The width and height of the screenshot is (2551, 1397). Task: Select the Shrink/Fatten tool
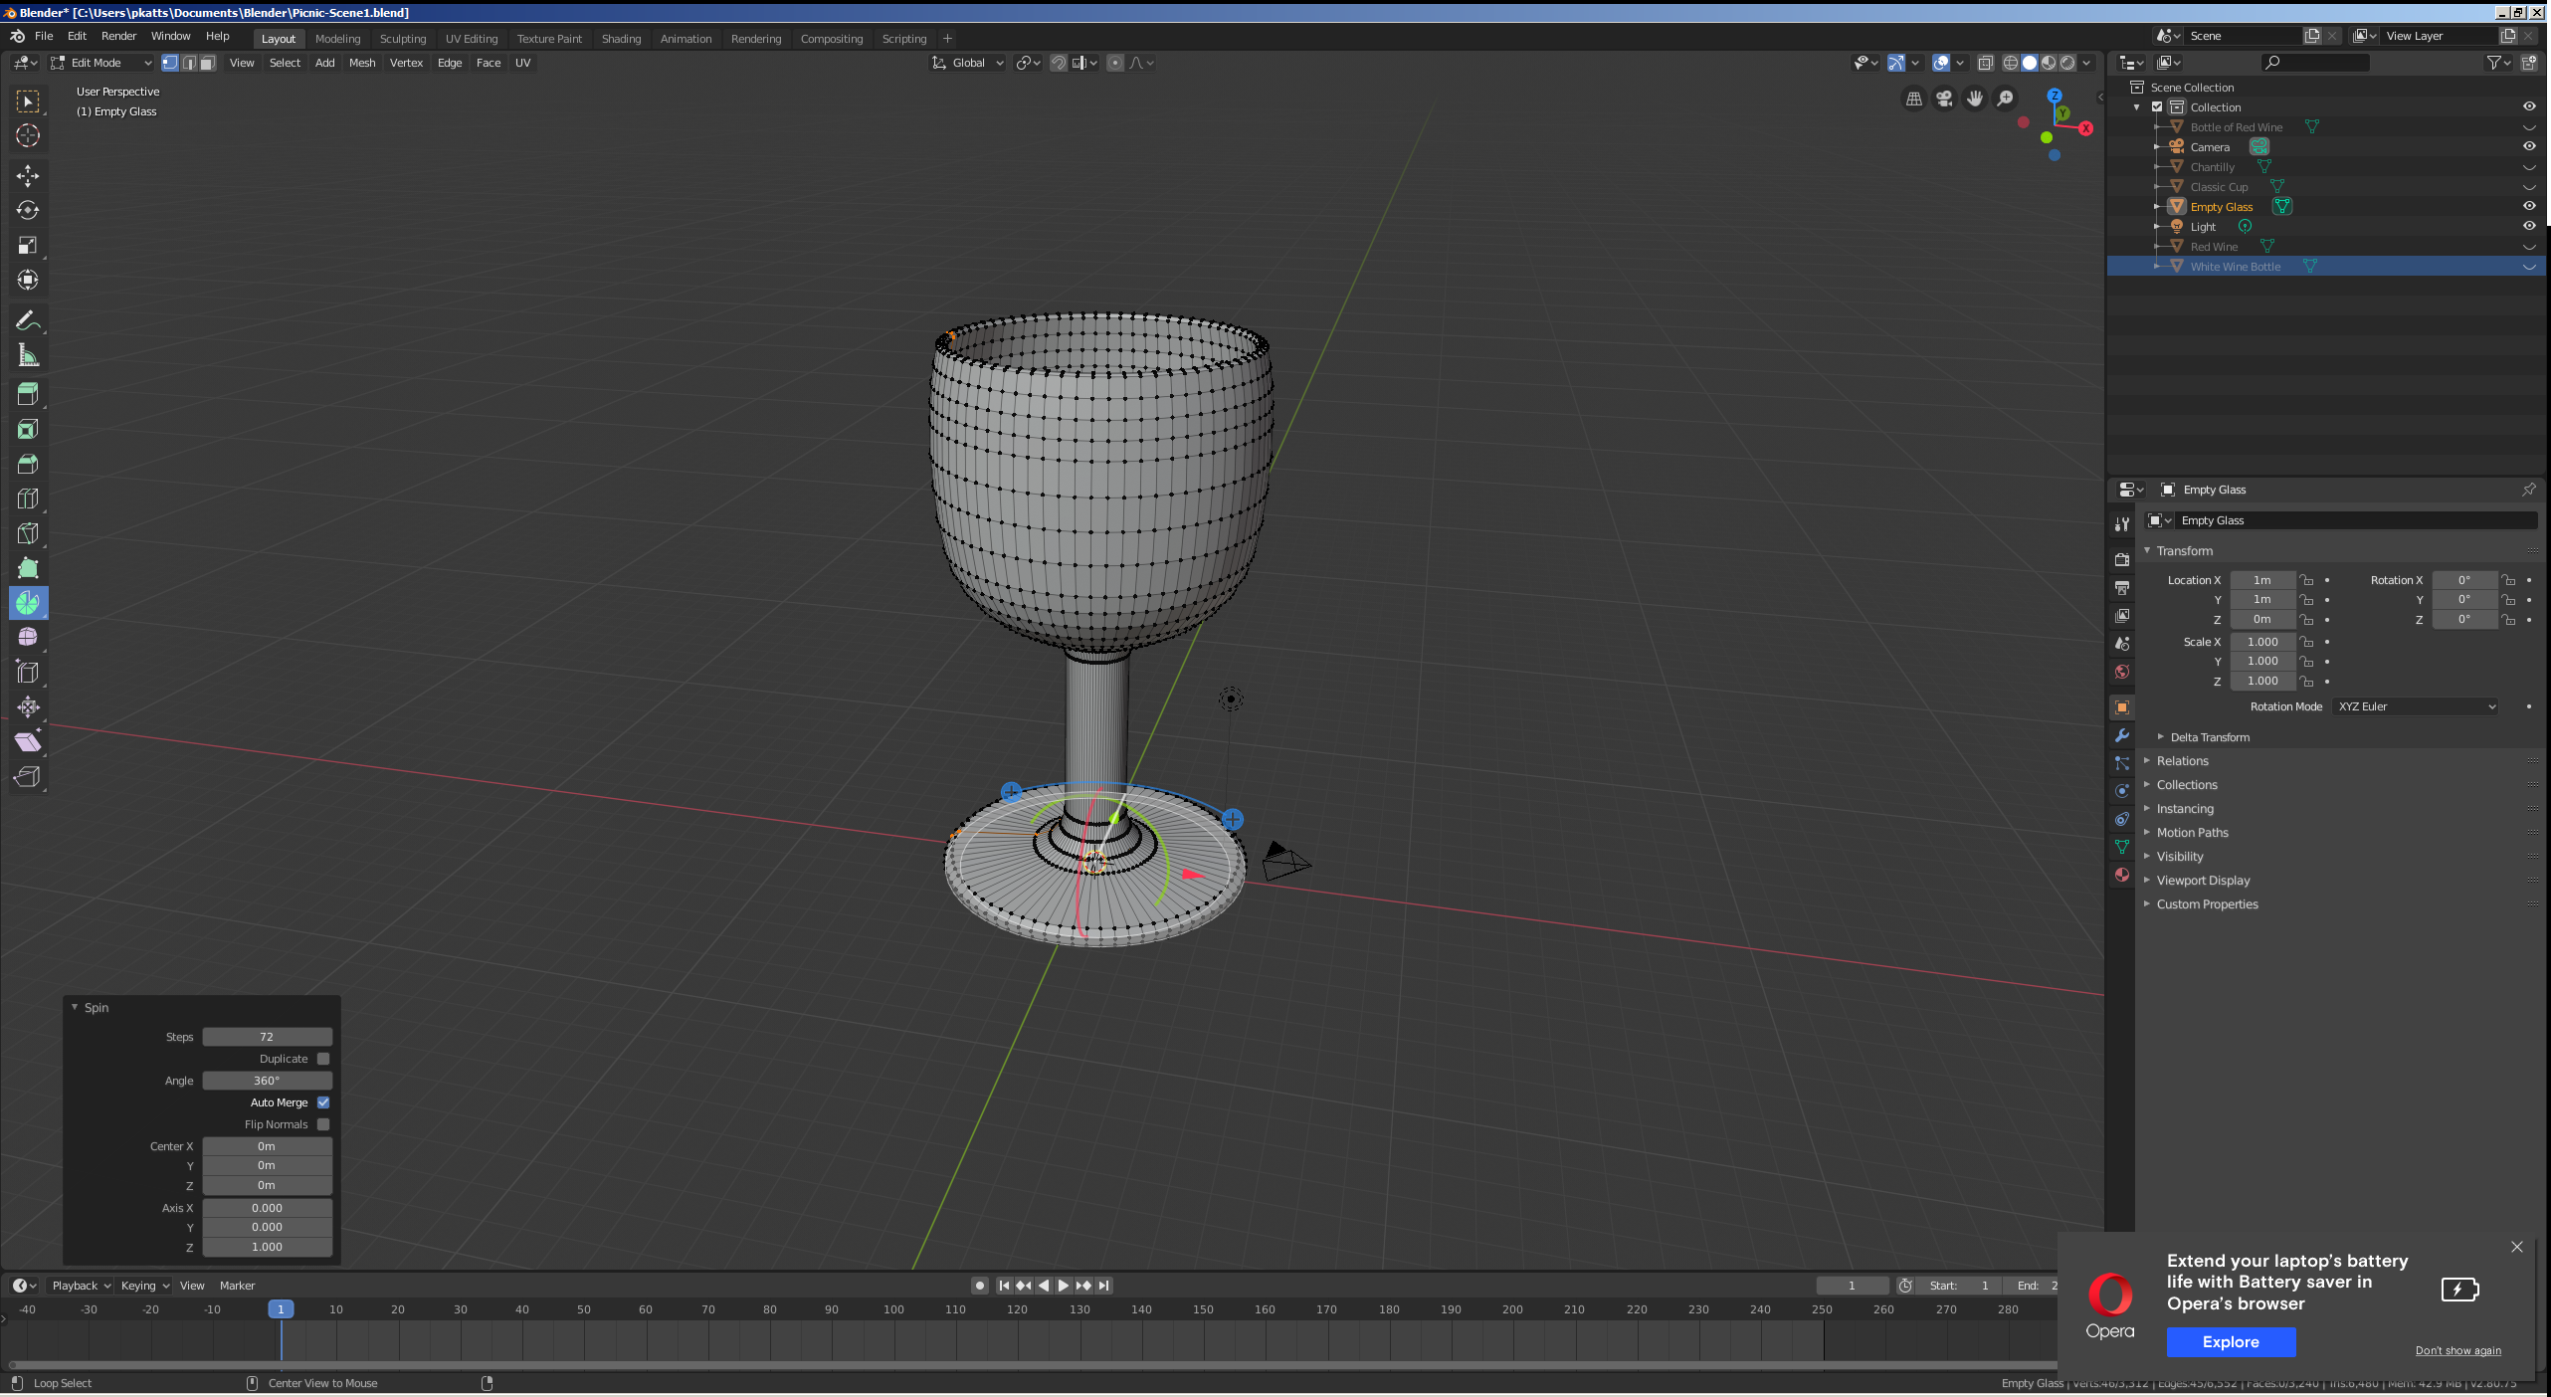click(x=28, y=707)
